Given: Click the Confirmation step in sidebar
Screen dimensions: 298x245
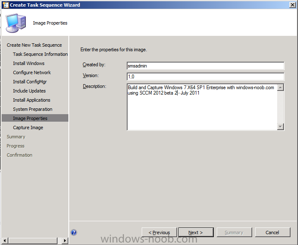Looking at the screenshot, I should pos(20,155).
